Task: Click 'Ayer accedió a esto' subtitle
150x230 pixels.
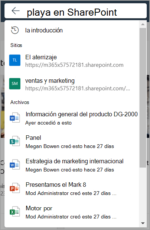Action: (48, 123)
